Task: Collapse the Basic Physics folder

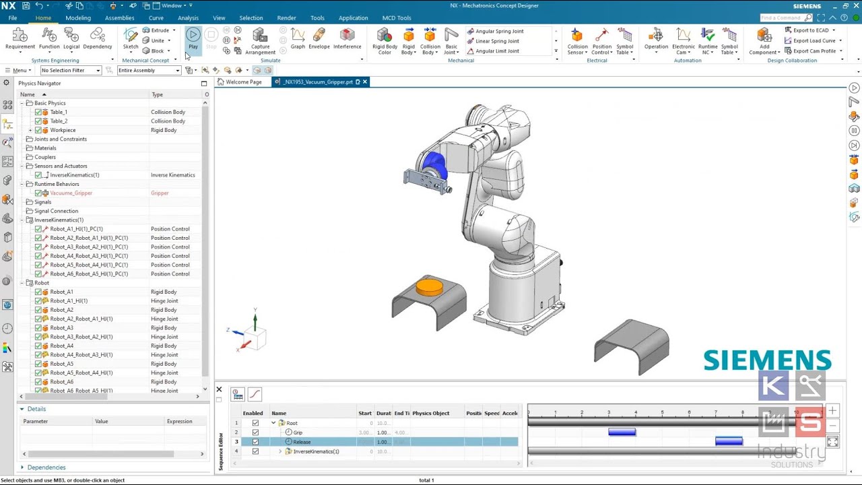Action: click(22, 103)
